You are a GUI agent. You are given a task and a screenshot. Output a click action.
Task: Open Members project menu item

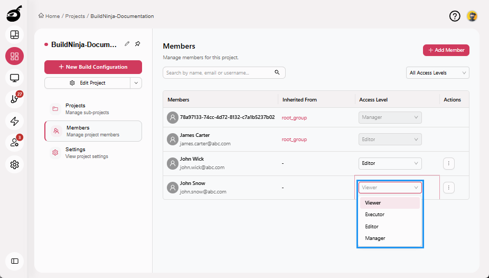click(x=93, y=131)
